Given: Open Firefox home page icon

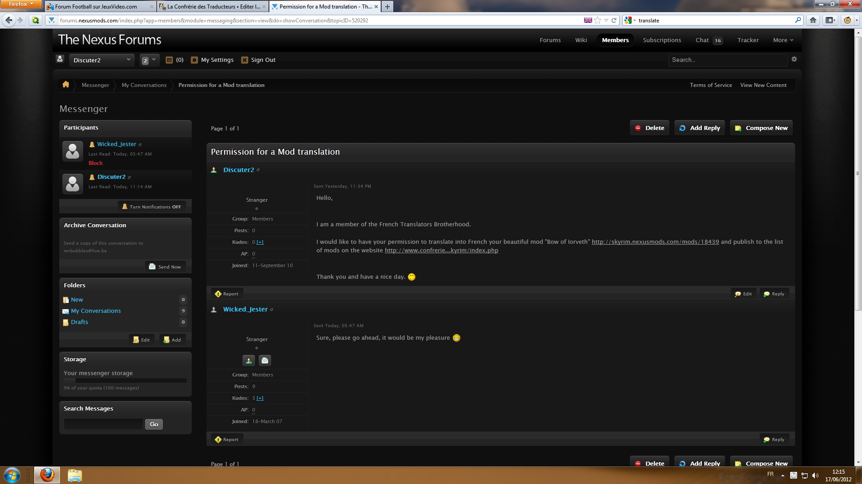Looking at the screenshot, I should coord(813,20).
